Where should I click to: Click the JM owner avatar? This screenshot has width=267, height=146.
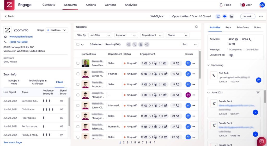(188, 95)
